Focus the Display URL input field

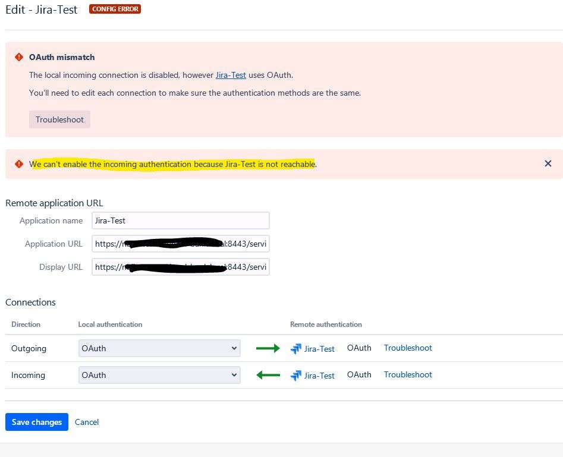[181, 267]
